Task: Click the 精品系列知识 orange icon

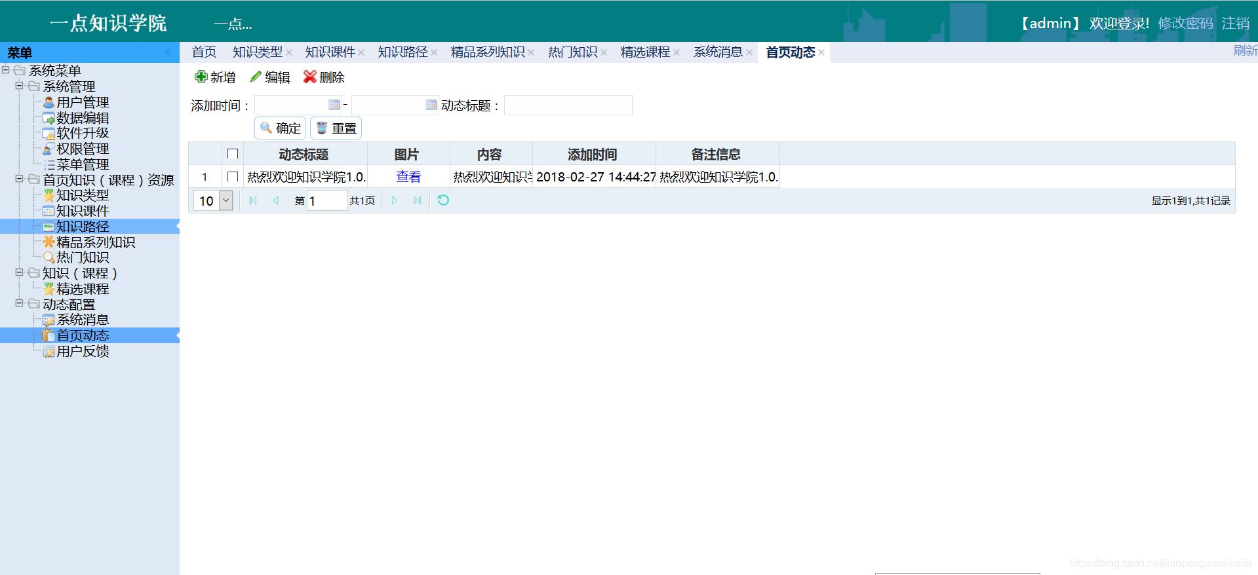Action: [49, 242]
